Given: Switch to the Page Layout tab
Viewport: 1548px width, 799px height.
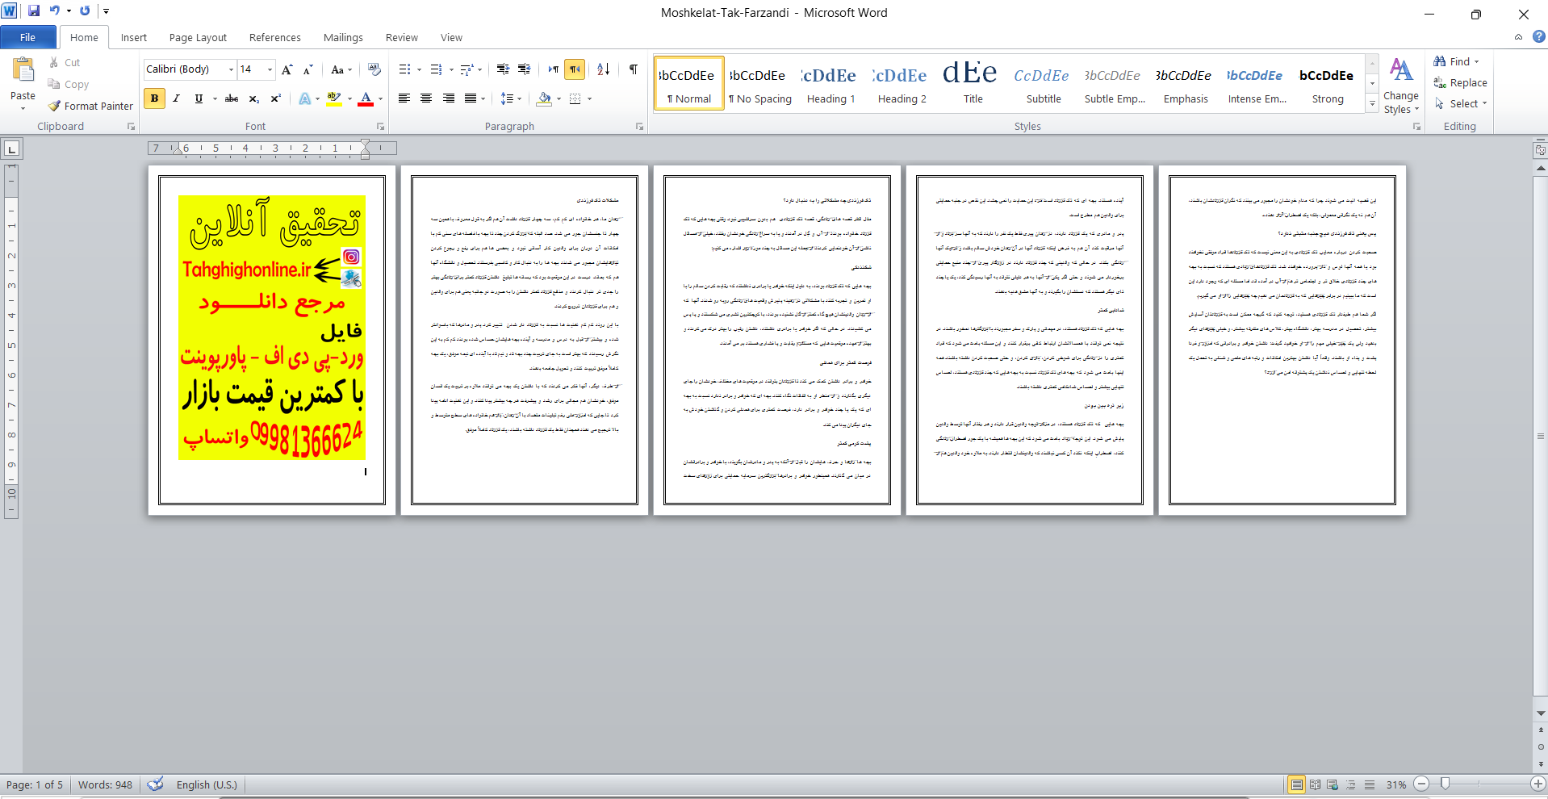Looking at the screenshot, I should tap(198, 37).
